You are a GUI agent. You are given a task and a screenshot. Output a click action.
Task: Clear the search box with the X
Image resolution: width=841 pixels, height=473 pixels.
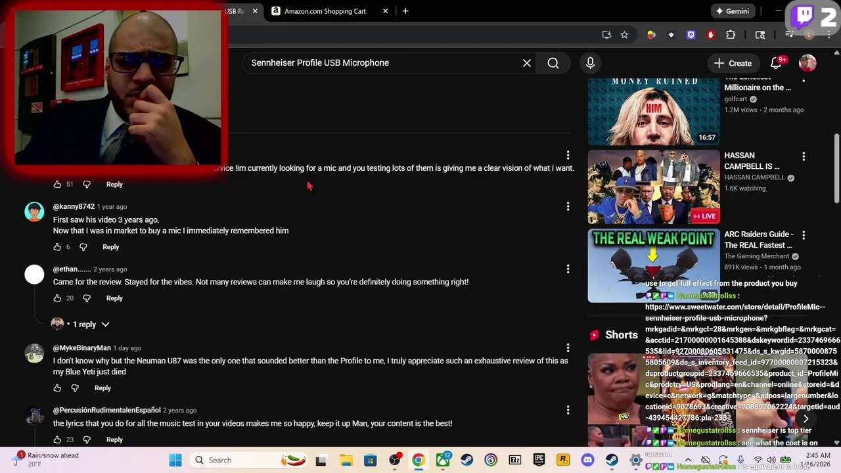click(526, 63)
